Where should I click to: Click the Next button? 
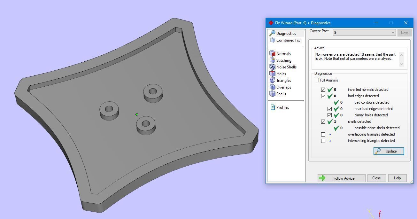click(404, 33)
